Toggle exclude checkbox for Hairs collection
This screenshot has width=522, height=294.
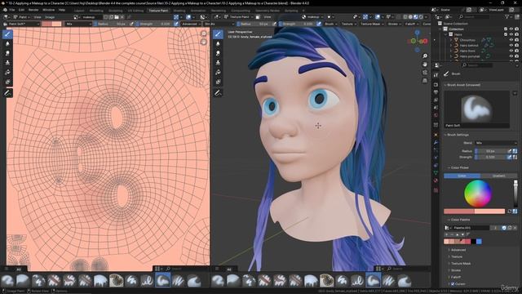(x=506, y=34)
